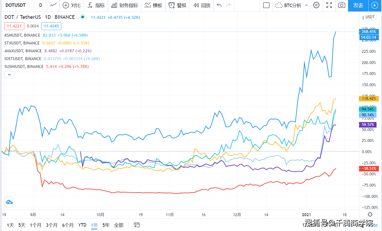This screenshot has width=382, height=231.
Task: Set range to 5天
Action: click(x=22, y=225)
